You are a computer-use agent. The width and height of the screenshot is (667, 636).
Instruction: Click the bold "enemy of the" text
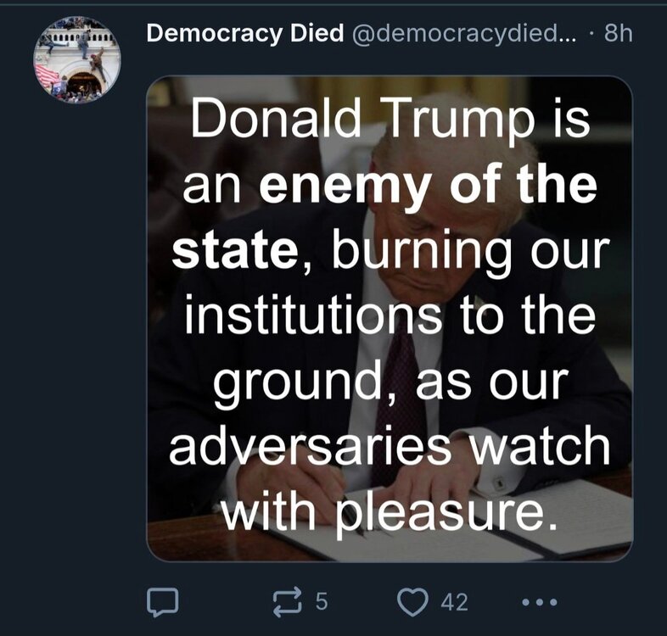pos(427,187)
